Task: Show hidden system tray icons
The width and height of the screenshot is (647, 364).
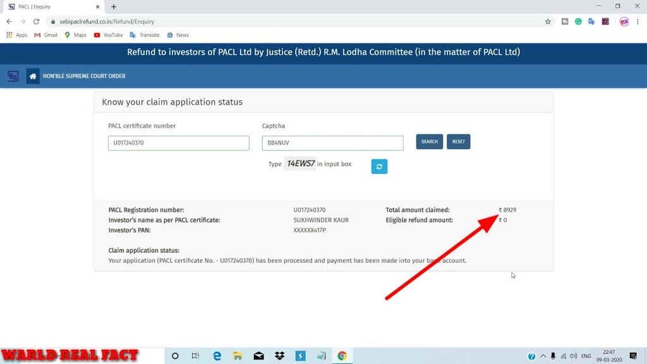Action: pos(543,356)
